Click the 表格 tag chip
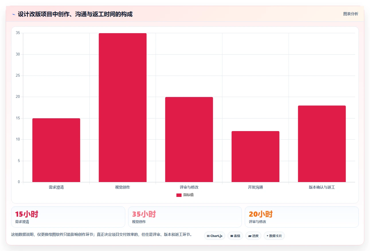Image resolution: width=370 pixels, height=251 pixels. [235, 236]
